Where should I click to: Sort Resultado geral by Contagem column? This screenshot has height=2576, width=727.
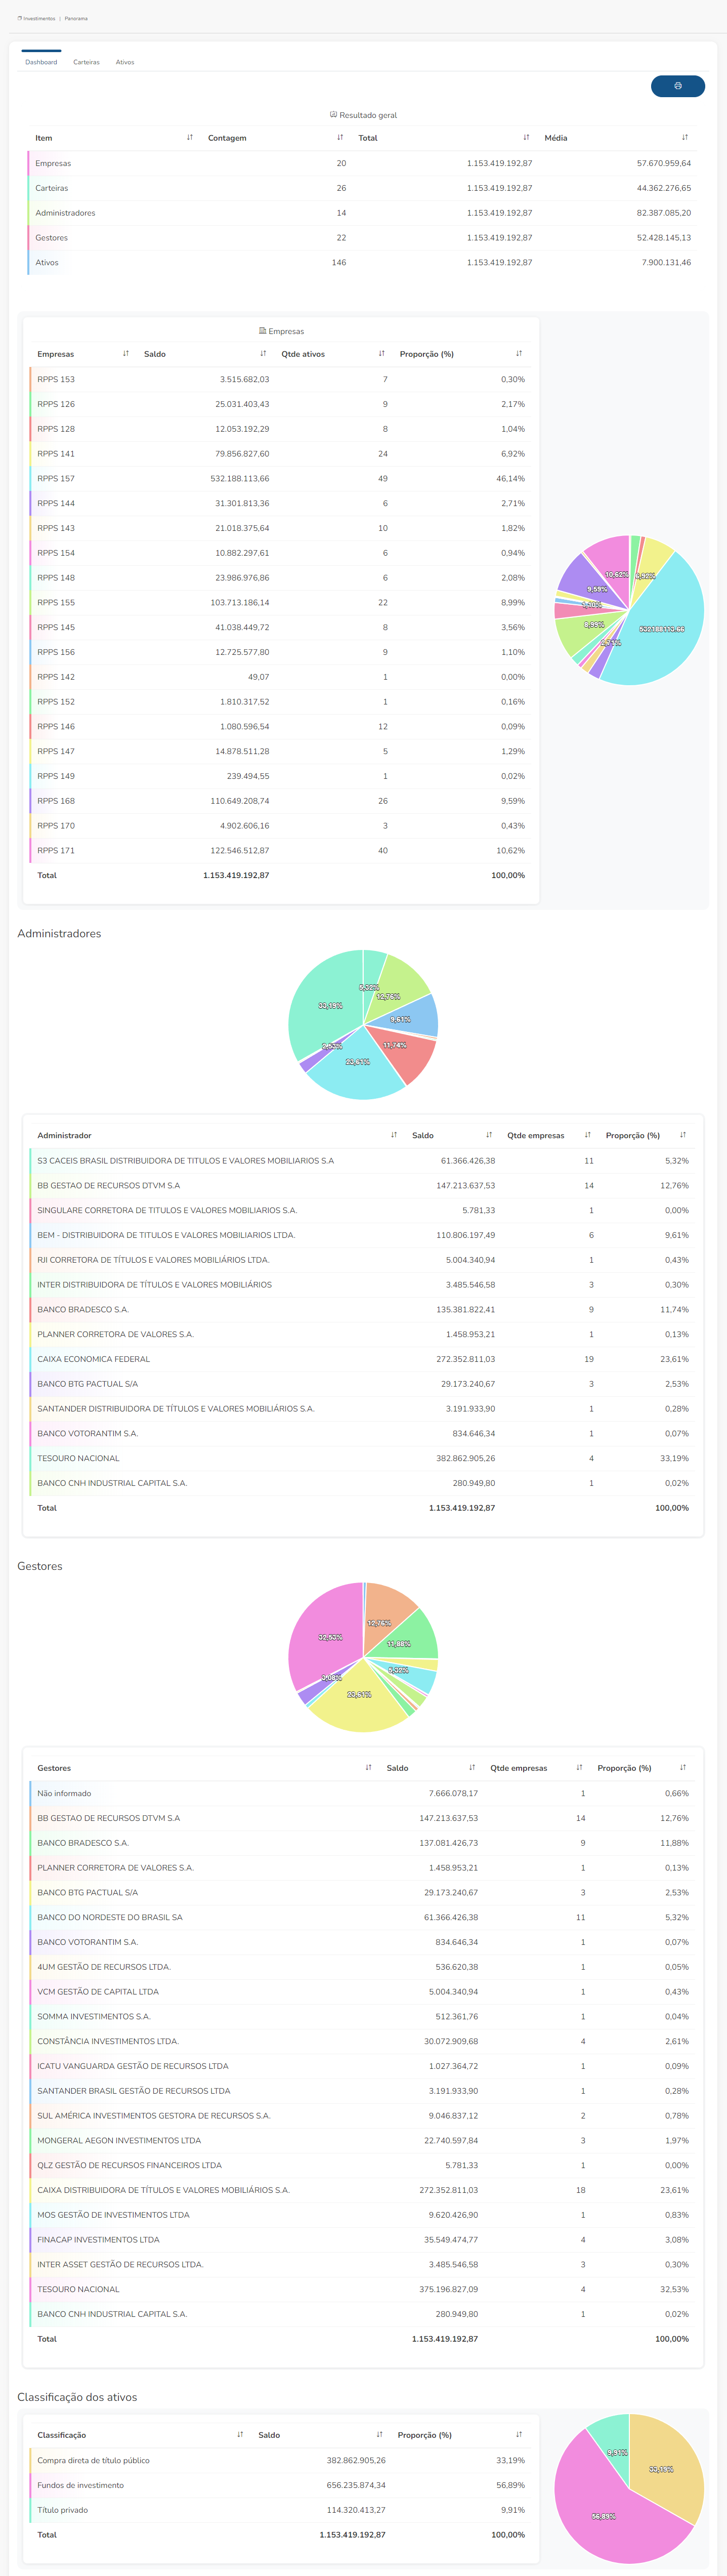[x=340, y=138]
